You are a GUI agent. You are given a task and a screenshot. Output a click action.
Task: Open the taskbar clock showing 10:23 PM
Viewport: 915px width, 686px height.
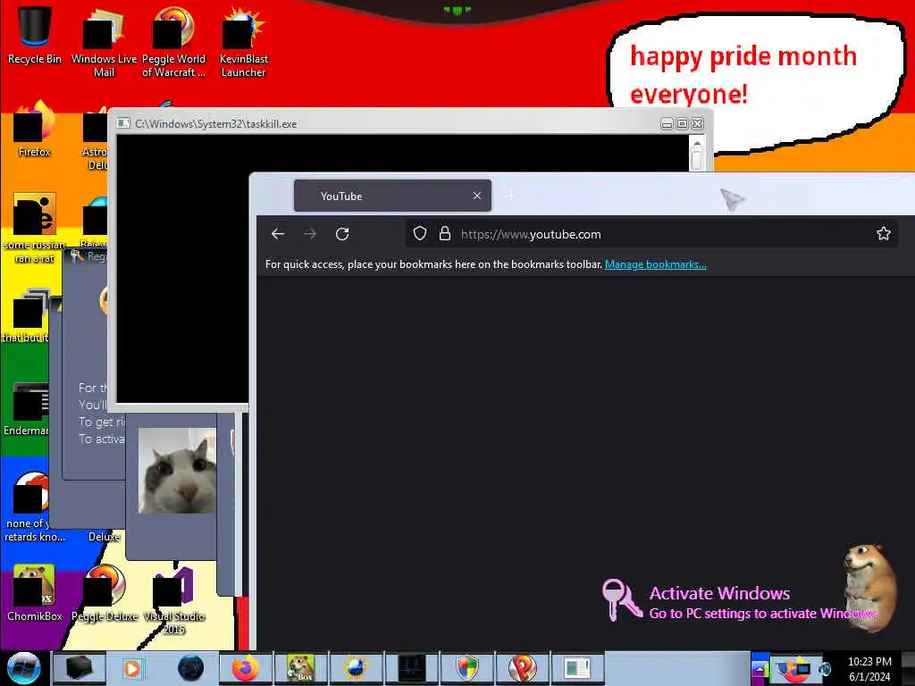point(869,668)
